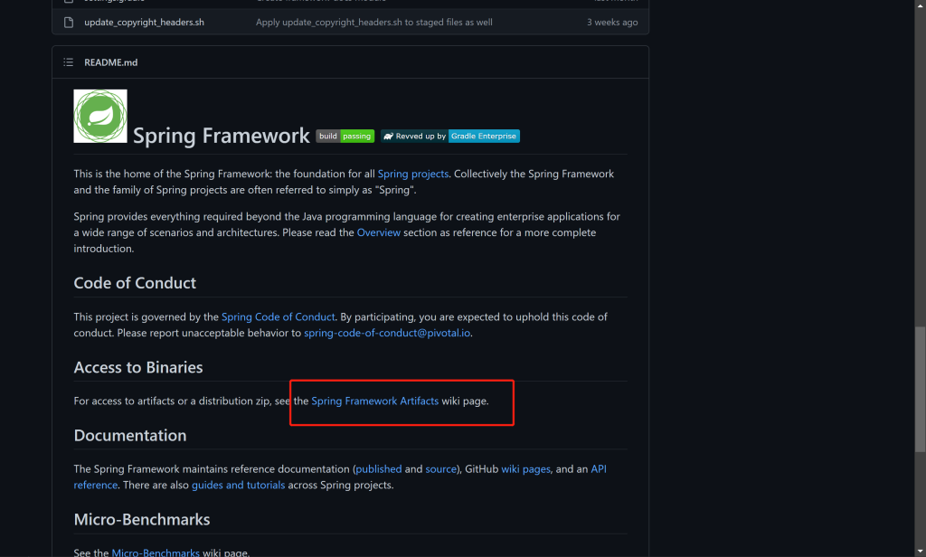Screen dimensions: 926x557
Task: Open the build passing badge
Action: pyautogui.click(x=345, y=136)
